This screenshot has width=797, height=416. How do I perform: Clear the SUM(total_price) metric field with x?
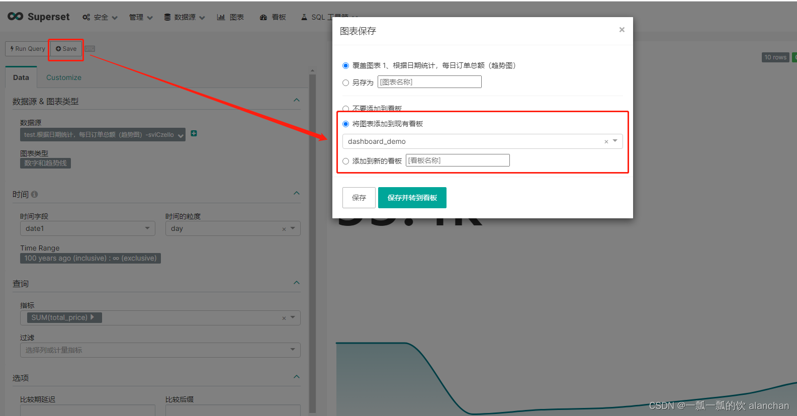tap(284, 318)
